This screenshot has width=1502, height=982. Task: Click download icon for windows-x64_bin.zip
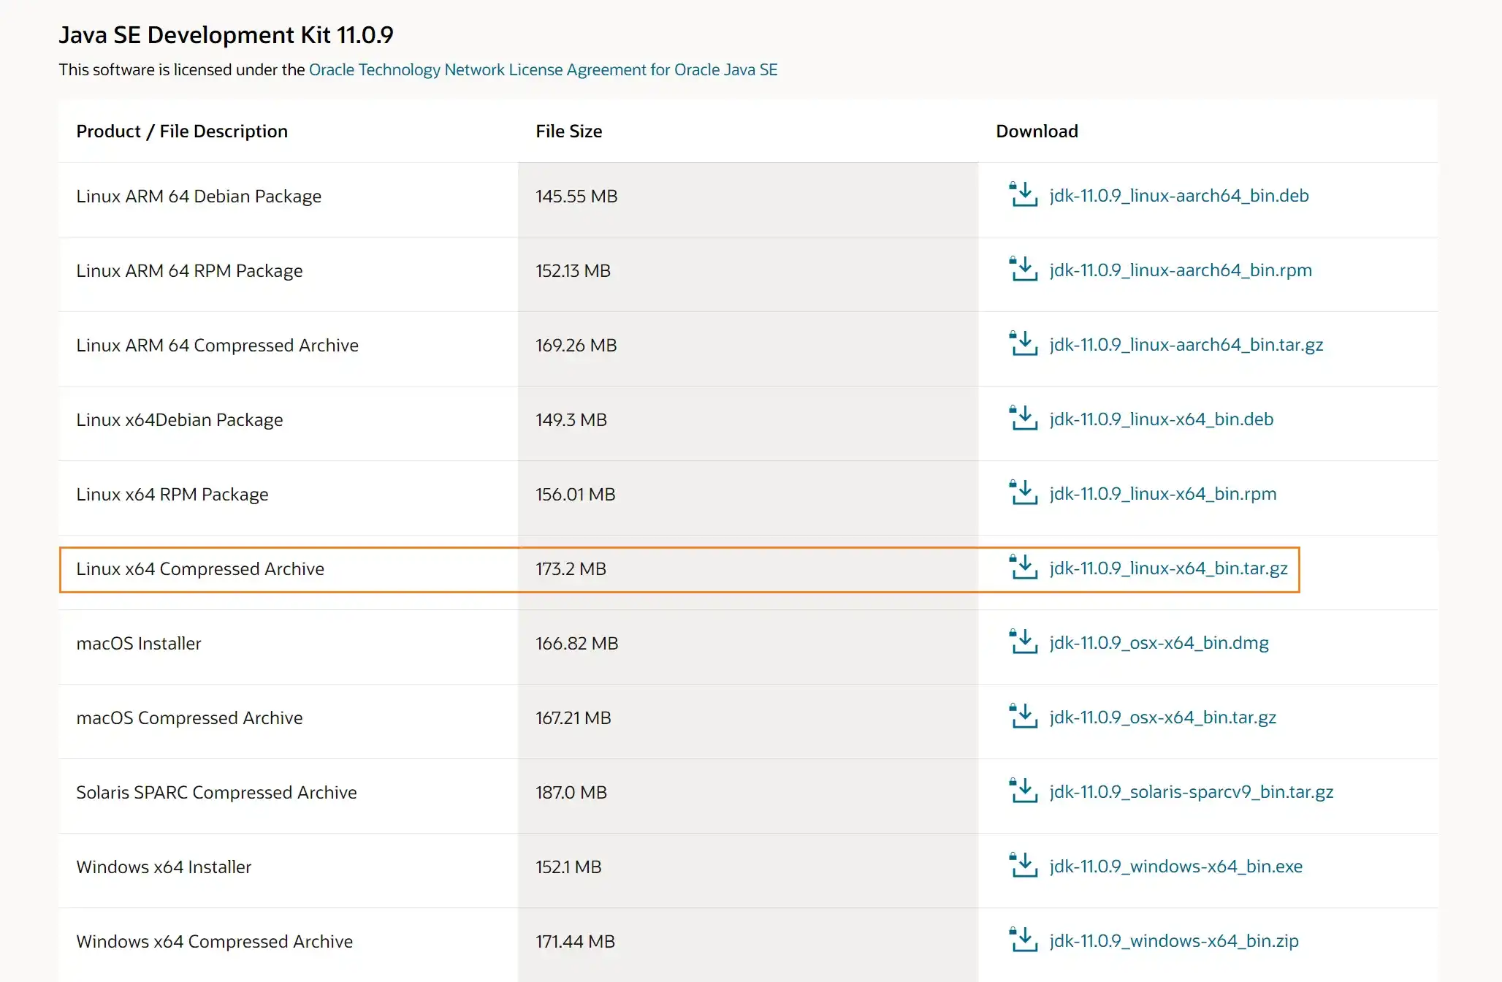1023,940
